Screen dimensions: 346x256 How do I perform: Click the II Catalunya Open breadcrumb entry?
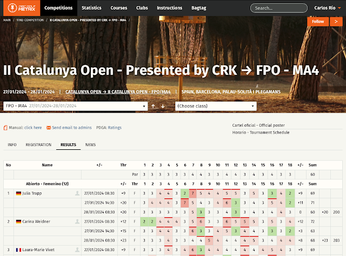tap(88, 20)
